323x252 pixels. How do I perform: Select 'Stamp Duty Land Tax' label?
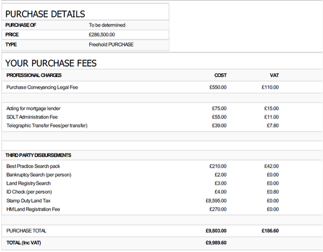coord(28,201)
